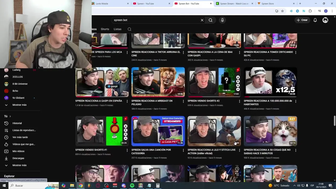The height and width of the screenshot is (189, 336).
Task: Play the cat 50 cosas video thumbnail
Action: pyautogui.click(x=270, y=131)
